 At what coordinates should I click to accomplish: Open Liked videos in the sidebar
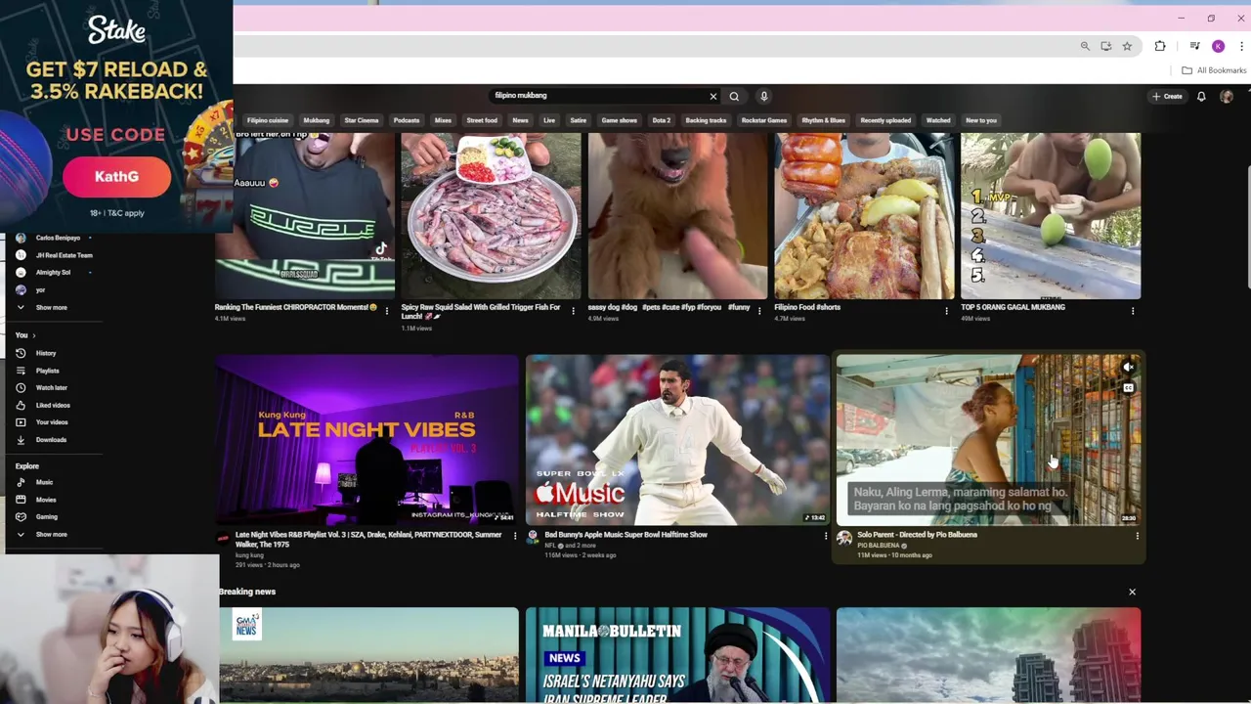[53, 405]
